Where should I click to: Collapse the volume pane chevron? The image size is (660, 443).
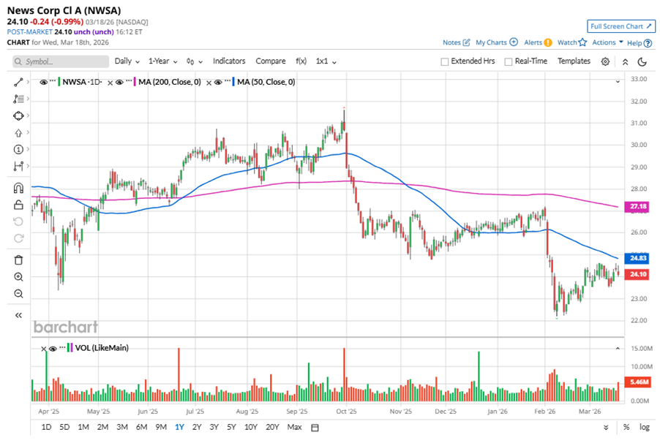coord(618,349)
